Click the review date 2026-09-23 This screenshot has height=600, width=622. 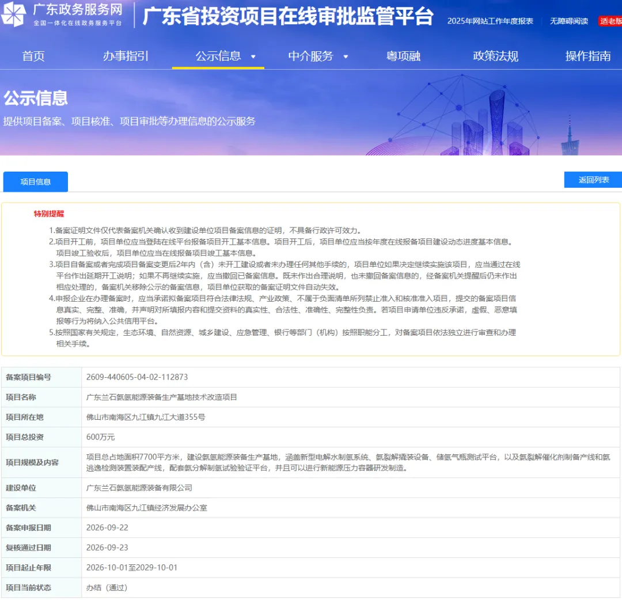tap(107, 547)
